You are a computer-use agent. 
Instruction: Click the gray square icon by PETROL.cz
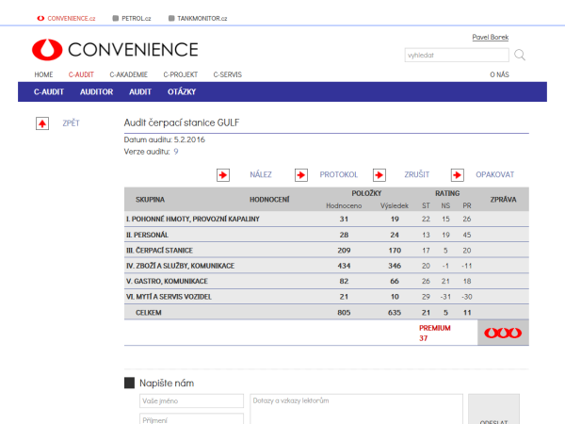pos(115,18)
